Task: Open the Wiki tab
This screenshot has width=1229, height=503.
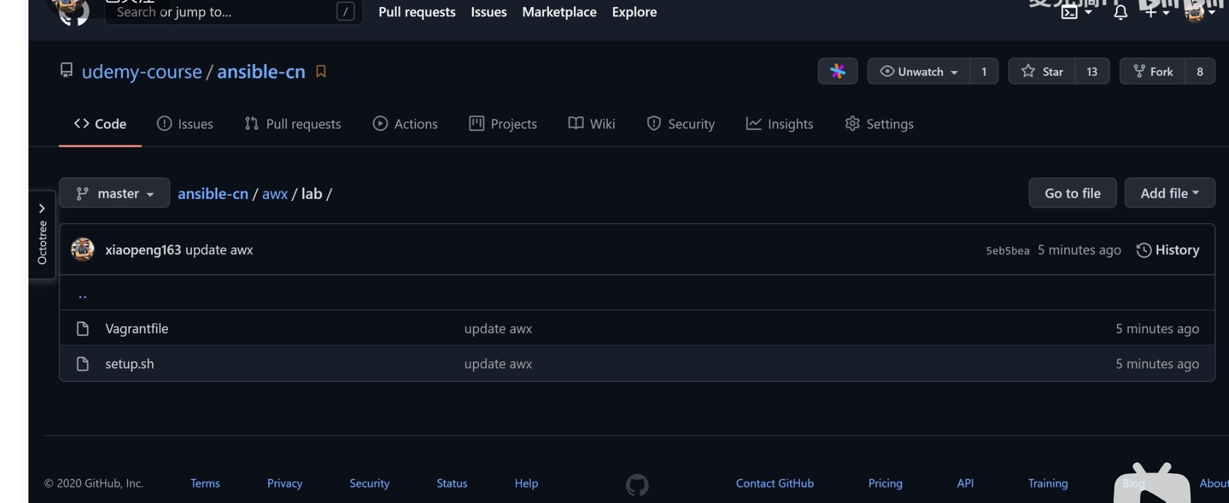Action: pyautogui.click(x=592, y=124)
